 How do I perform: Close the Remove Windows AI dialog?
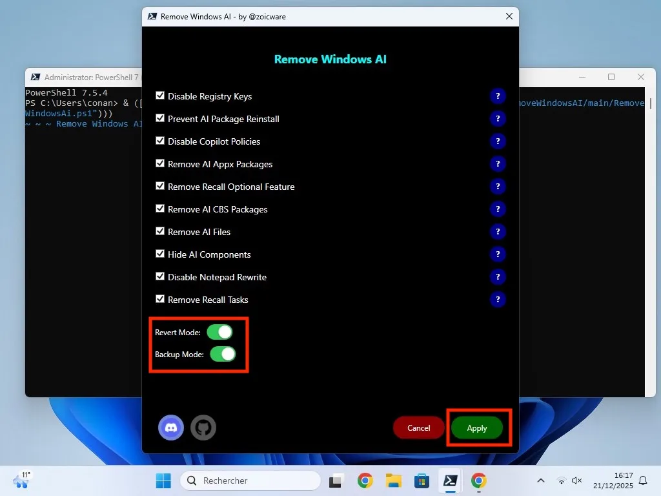tap(509, 16)
